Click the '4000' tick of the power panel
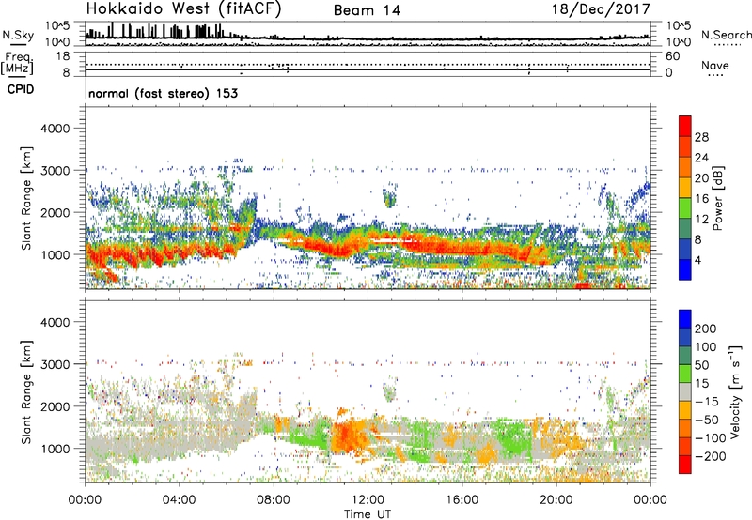The image size is (752, 520). point(55,129)
